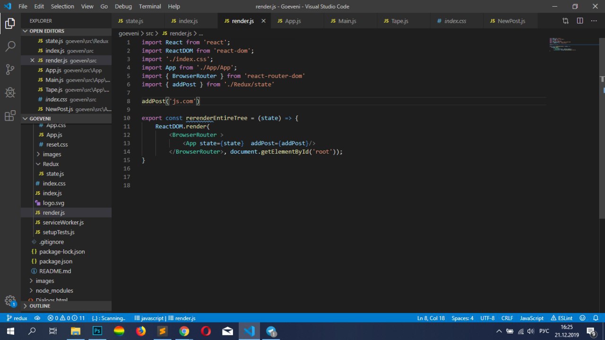Open the Search view in activity bar
Viewport: 605px width, 340px height.
pos(10,46)
